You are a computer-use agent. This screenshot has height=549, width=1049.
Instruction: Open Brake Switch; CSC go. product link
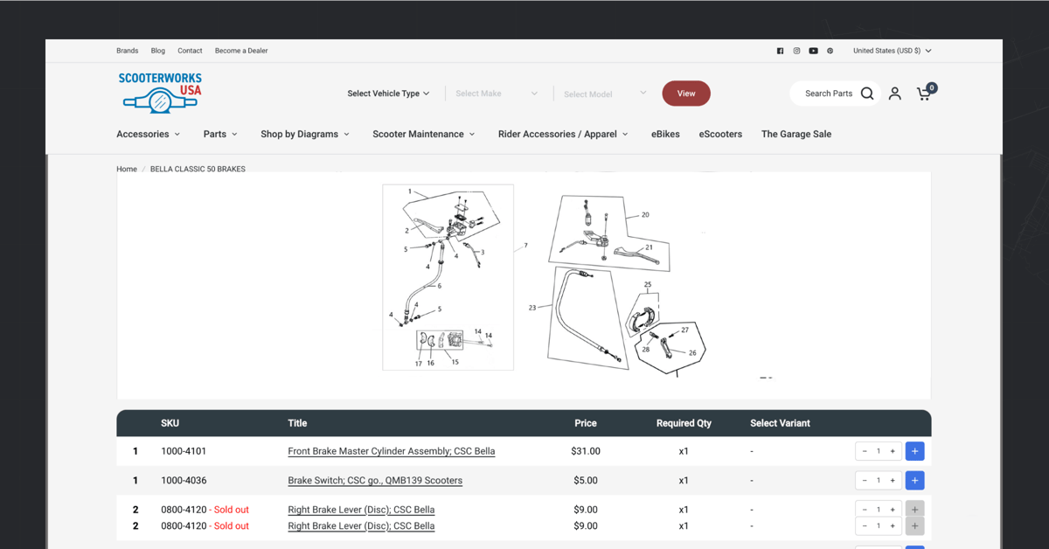[x=375, y=480]
